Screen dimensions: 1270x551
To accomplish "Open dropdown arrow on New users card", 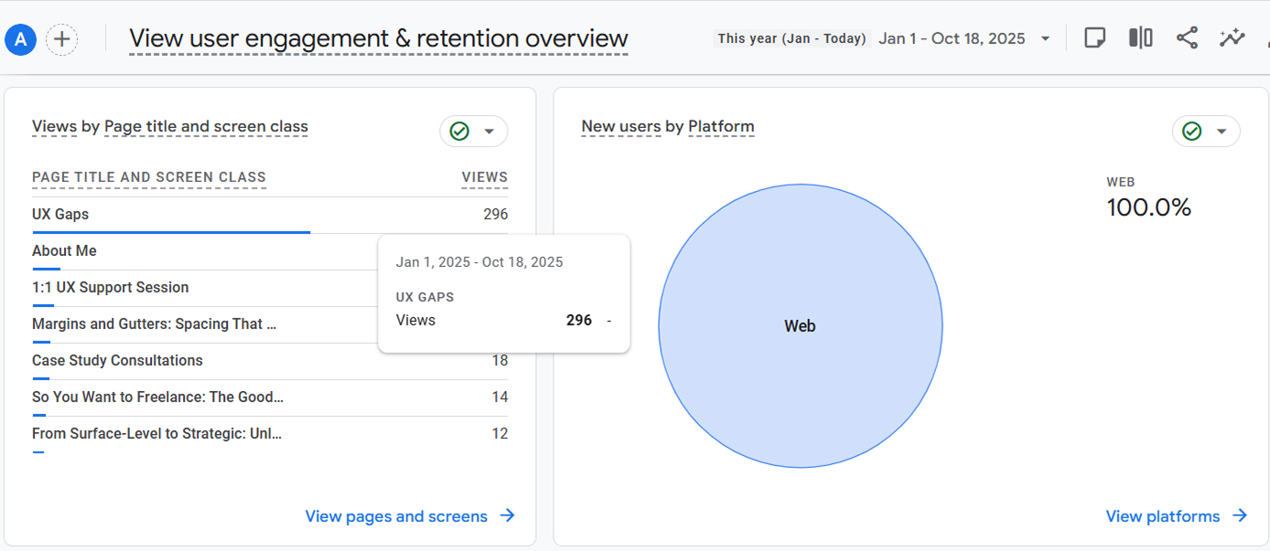I will 1222,132.
